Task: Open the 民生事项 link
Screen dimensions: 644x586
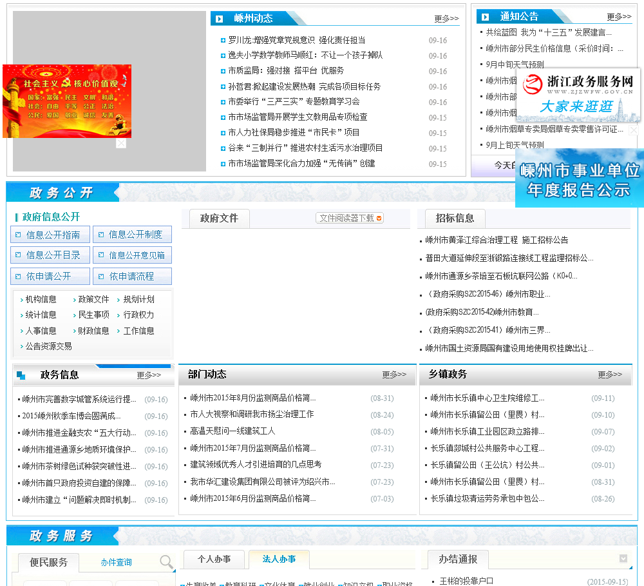Action: pos(93,315)
